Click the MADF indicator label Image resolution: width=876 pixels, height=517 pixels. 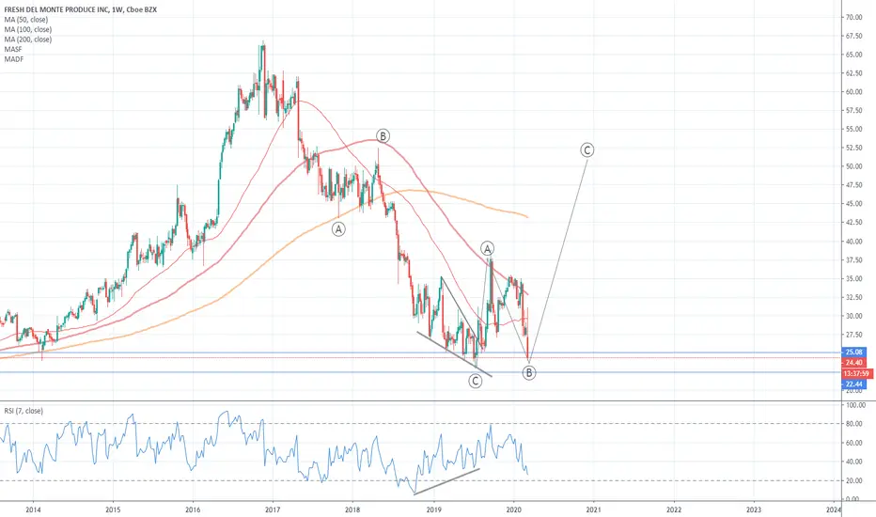(x=14, y=59)
